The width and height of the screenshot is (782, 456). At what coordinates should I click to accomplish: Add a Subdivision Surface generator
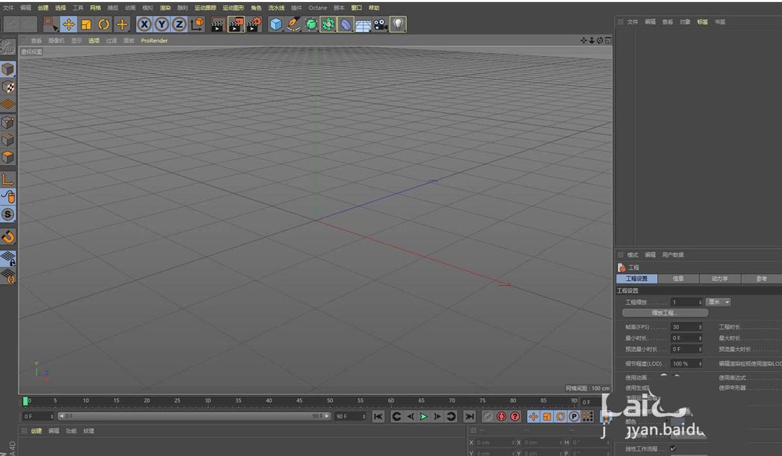[x=311, y=25]
